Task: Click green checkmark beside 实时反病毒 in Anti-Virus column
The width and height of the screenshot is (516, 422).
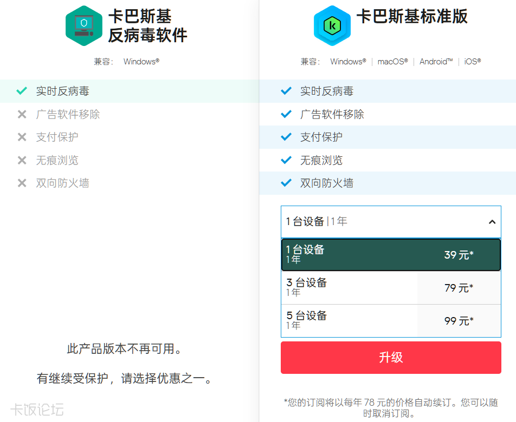Action: (22, 91)
